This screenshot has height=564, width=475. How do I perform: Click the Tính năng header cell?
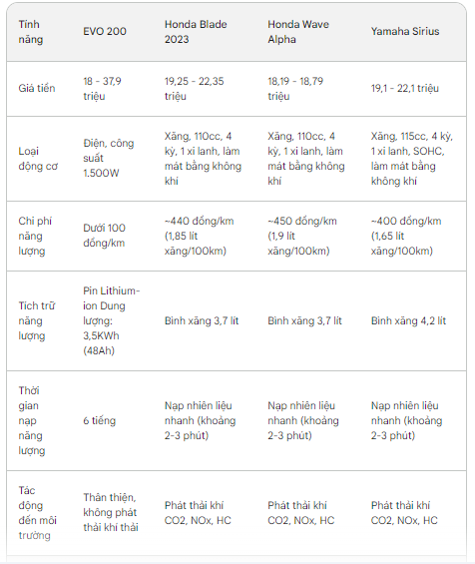(x=31, y=32)
